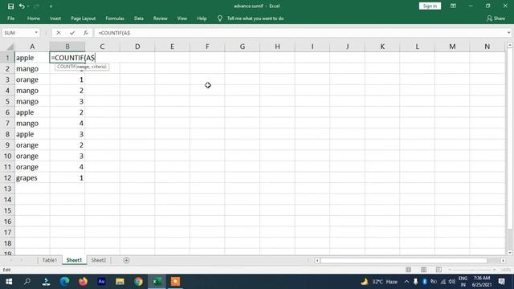Open the volume control in tray
Image resolution: width=514 pixels, height=289 pixels.
451,282
